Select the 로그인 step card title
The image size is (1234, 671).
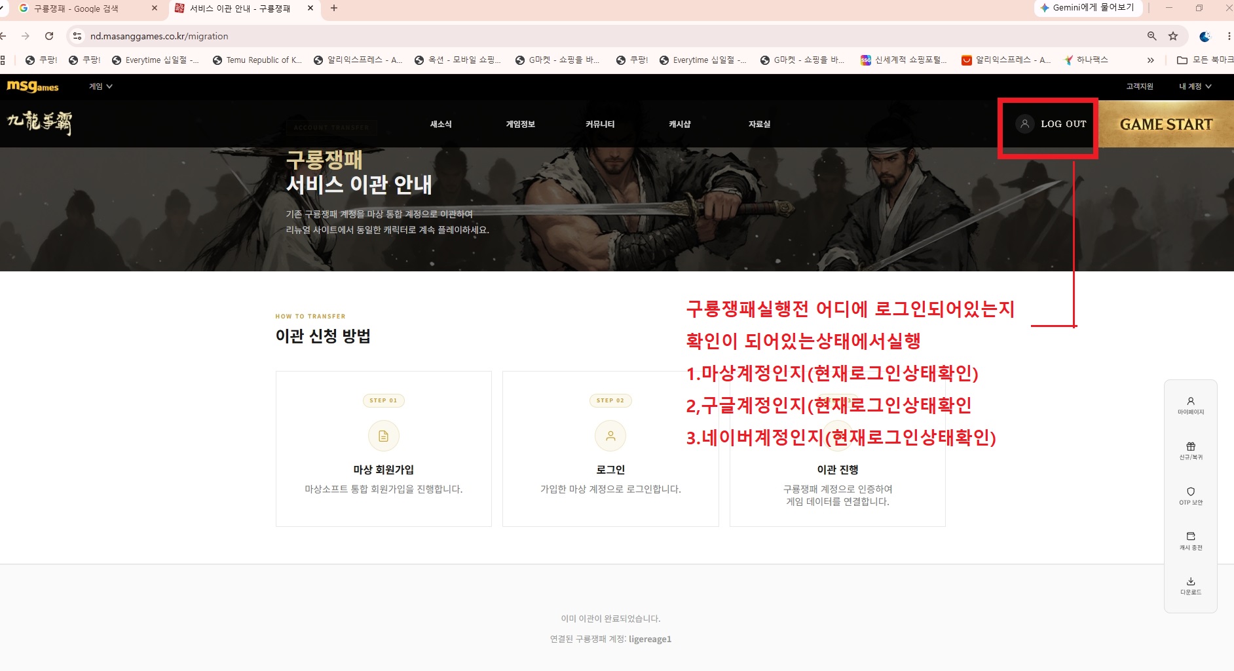pyautogui.click(x=610, y=470)
